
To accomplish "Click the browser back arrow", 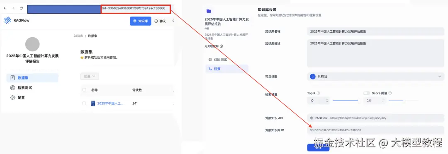I will 5,8.
